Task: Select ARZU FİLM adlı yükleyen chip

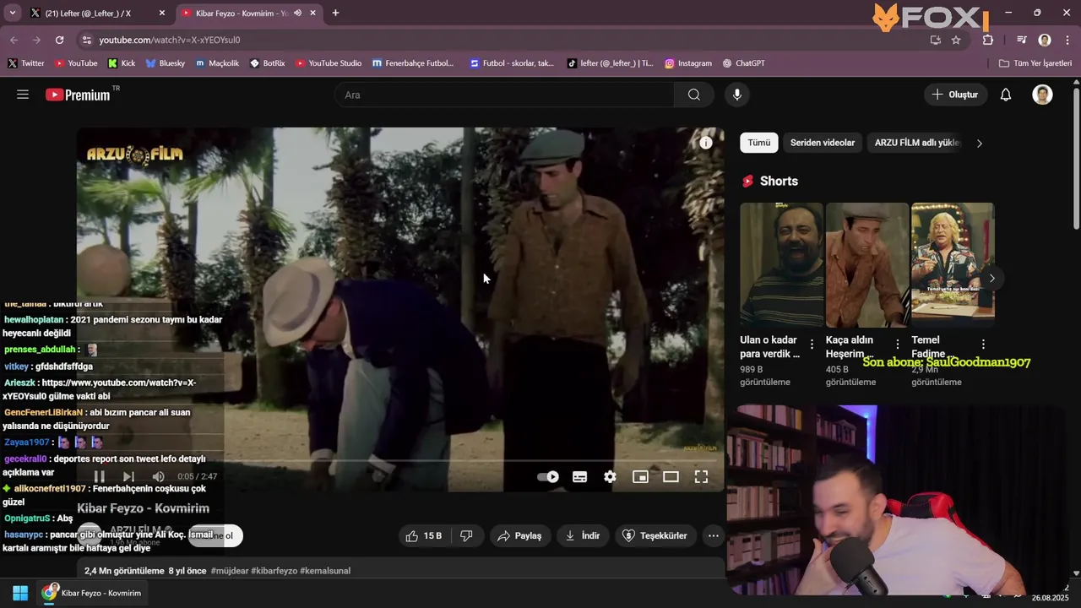Action: [x=917, y=143]
